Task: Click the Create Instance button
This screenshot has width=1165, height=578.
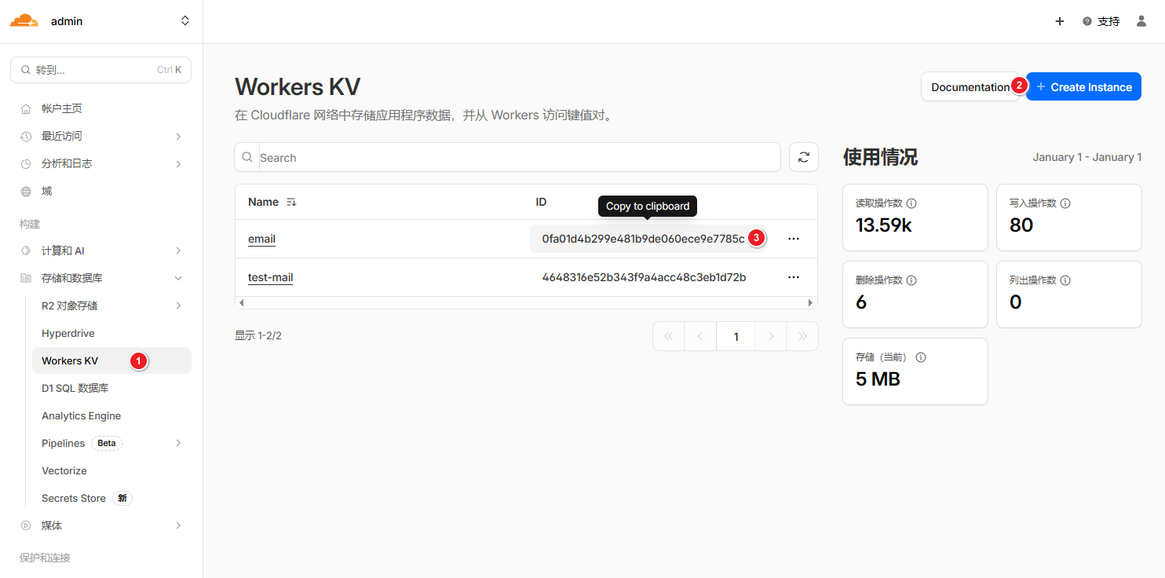Action: 1083,87
